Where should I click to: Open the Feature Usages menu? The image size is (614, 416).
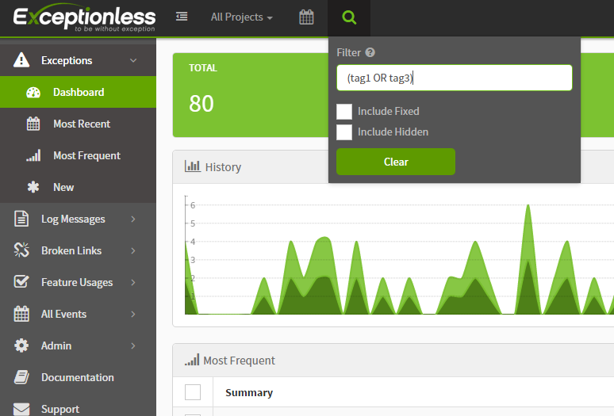pyautogui.click(x=78, y=282)
